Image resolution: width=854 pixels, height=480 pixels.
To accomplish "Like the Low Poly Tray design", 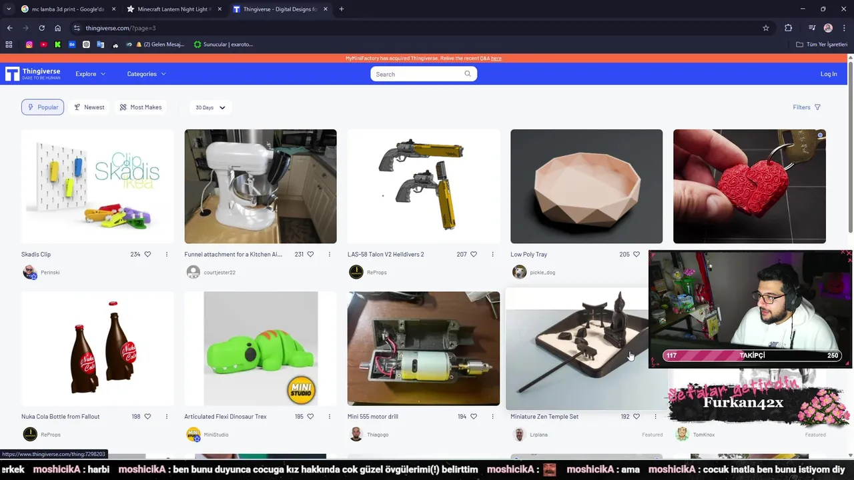I will [x=636, y=254].
